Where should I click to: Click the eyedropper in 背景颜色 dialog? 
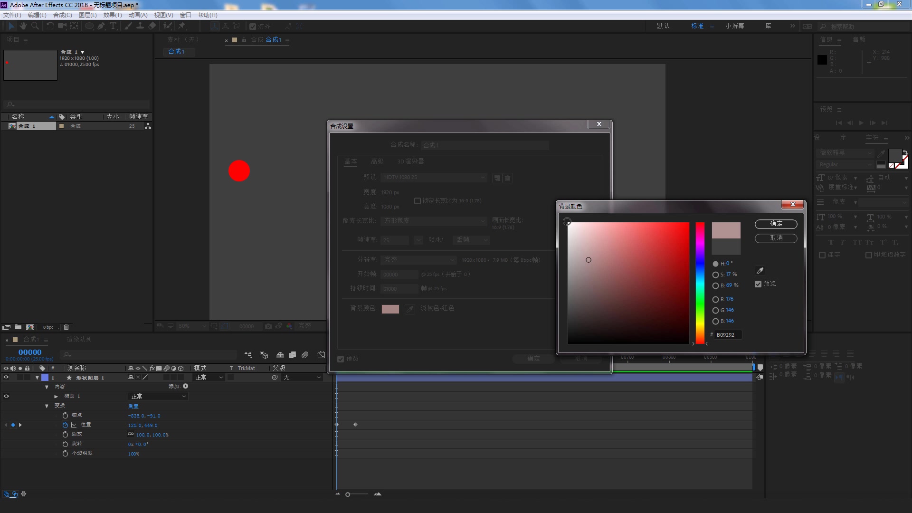(x=760, y=271)
